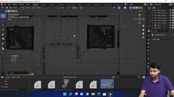Select the Add Cube tool

tap(3, 53)
